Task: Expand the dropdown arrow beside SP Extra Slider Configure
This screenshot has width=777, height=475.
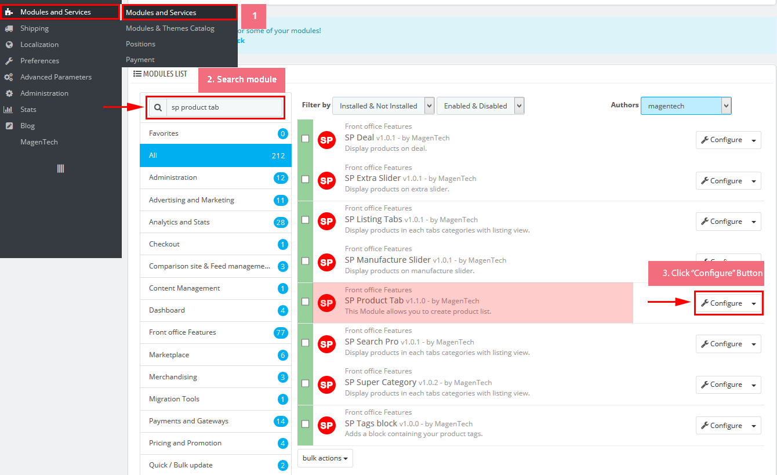Action: pyautogui.click(x=754, y=181)
